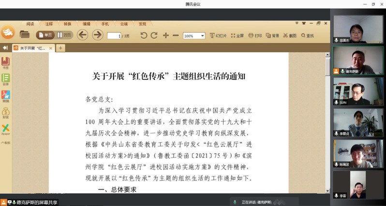Open the 背景 background option
Image resolution: width=386 pixels, height=206 pixels.
[272, 36]
